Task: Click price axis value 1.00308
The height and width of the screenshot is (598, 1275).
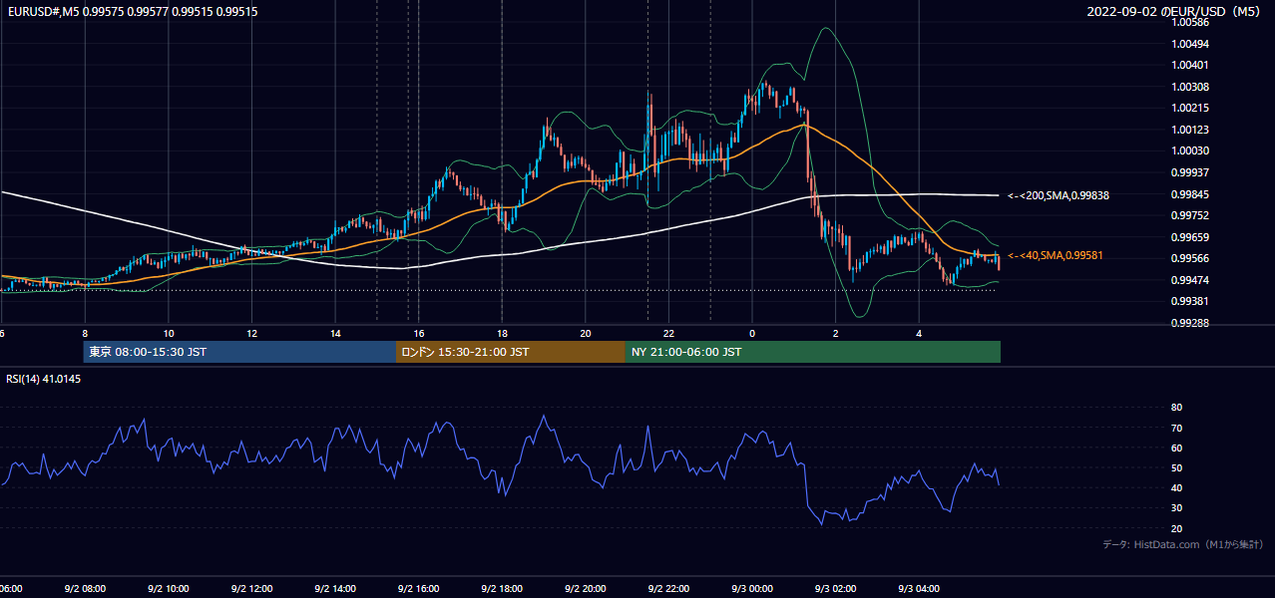Action: point(1190,87)
